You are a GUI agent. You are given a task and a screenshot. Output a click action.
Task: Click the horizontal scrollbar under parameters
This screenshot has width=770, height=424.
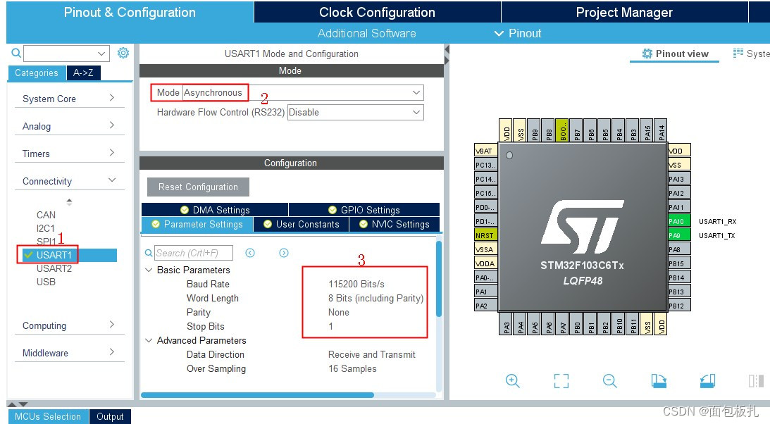coord(257,395)
